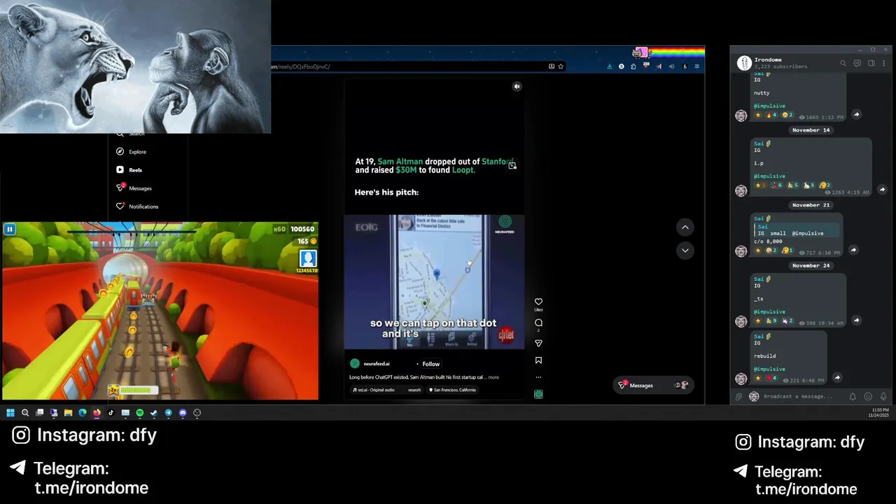Open the Telegram channel discussion icon
Image resolution: width=896 pixels, height=504 pixels.
click(x=857, y=63)
